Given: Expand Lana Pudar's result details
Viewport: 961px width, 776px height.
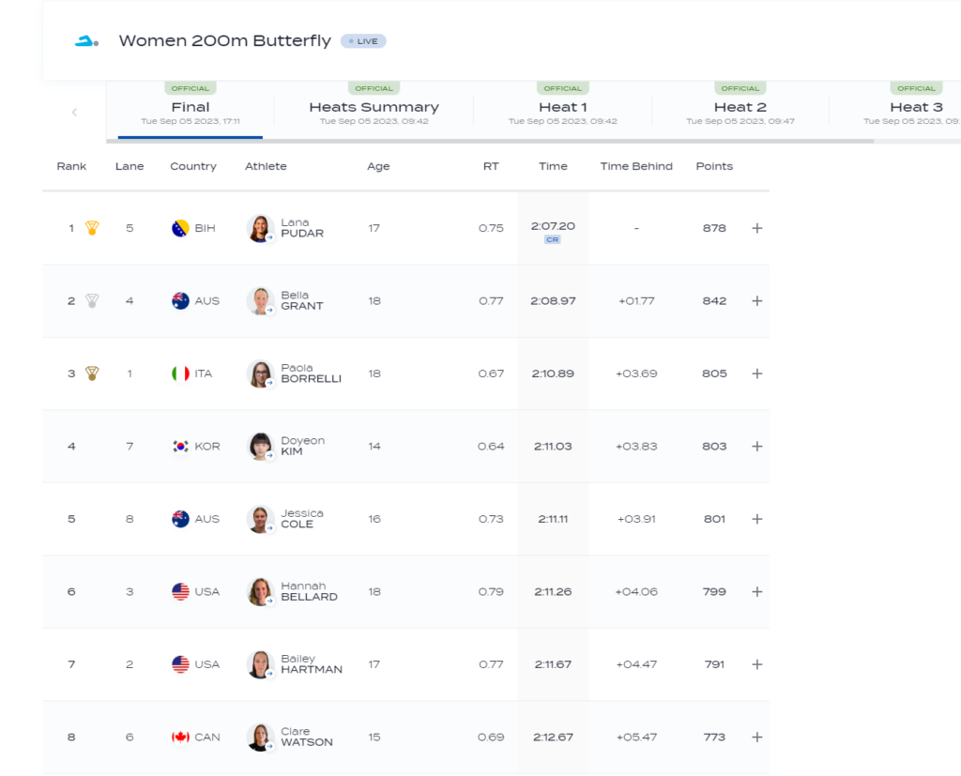Looking at the screenshot, I should [x=757, y=228].
